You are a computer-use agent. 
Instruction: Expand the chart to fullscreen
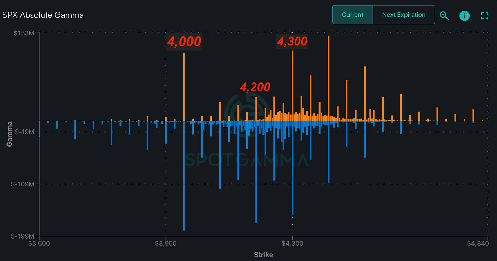click(x=484, y=15)
